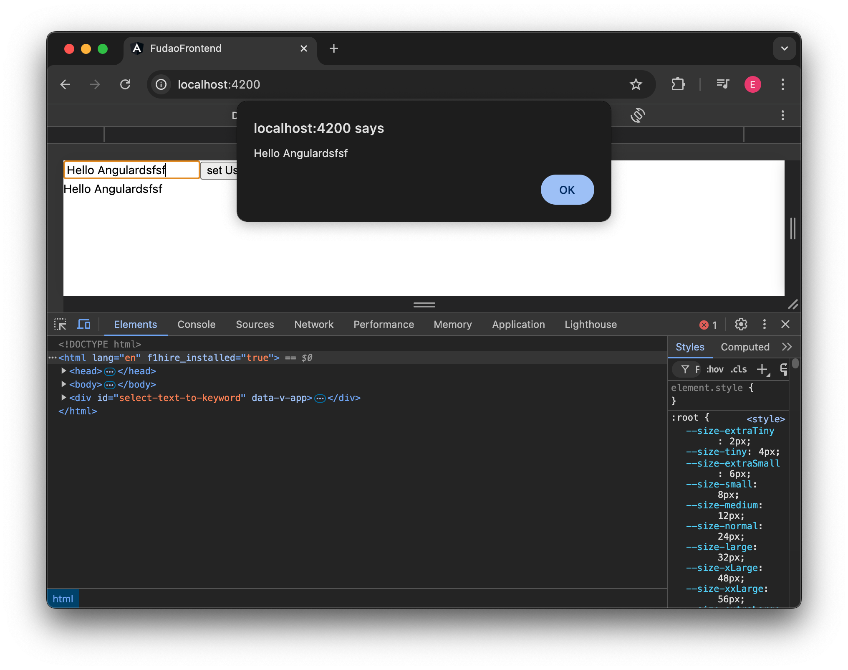Screen dimensions: 848x670
Task: Toggle element classes with .cls button
Action: click(738, 369)
